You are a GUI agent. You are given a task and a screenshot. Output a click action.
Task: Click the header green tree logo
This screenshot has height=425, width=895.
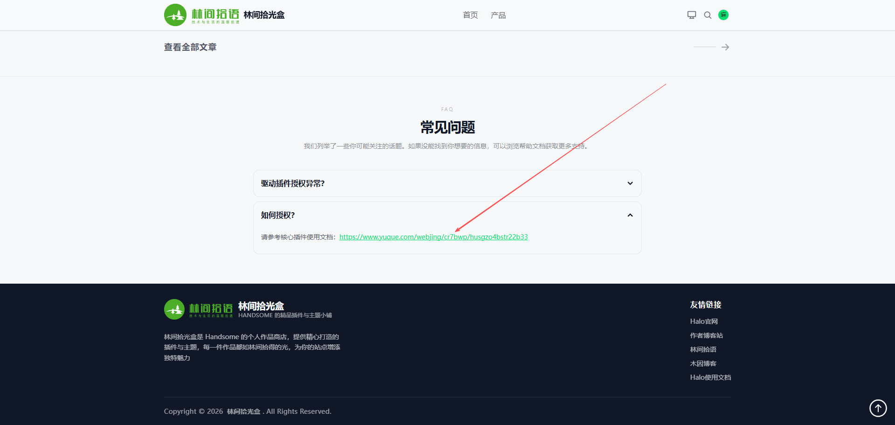click(x=175, y=15)
